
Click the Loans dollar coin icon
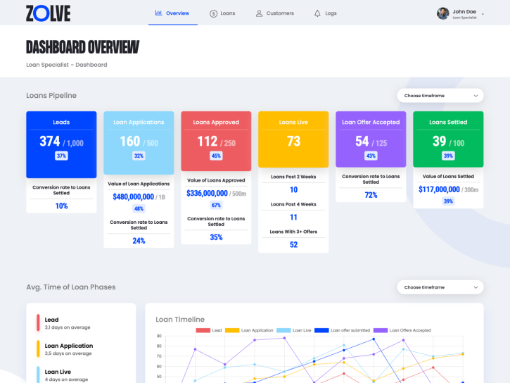tap(213, 13)
